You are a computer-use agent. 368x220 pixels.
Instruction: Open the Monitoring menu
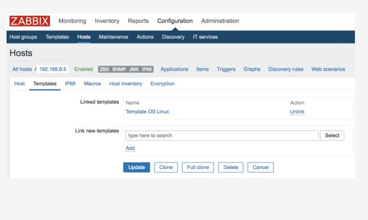point(72,21)
